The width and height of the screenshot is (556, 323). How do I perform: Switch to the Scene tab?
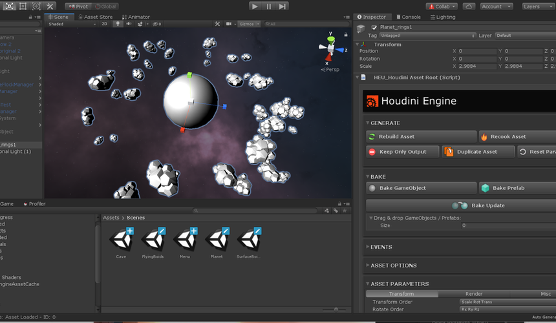pos(59,17)
